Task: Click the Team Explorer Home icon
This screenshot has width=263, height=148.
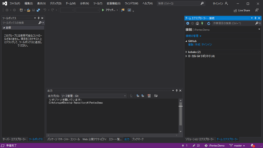Action: pyautogui.click(x=197, y=23)
